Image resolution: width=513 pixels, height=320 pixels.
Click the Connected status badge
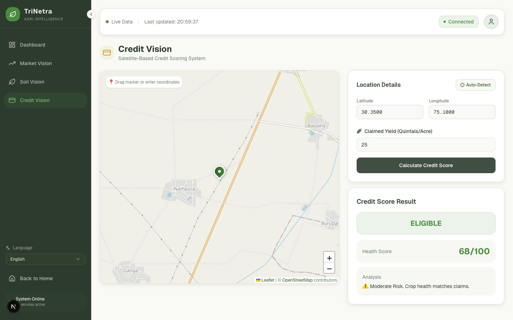[x=458, y=22]
